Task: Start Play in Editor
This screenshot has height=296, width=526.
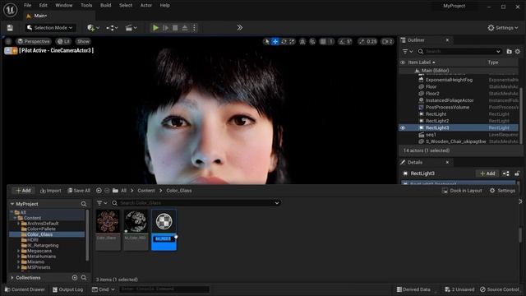Action: click(155, 28)
